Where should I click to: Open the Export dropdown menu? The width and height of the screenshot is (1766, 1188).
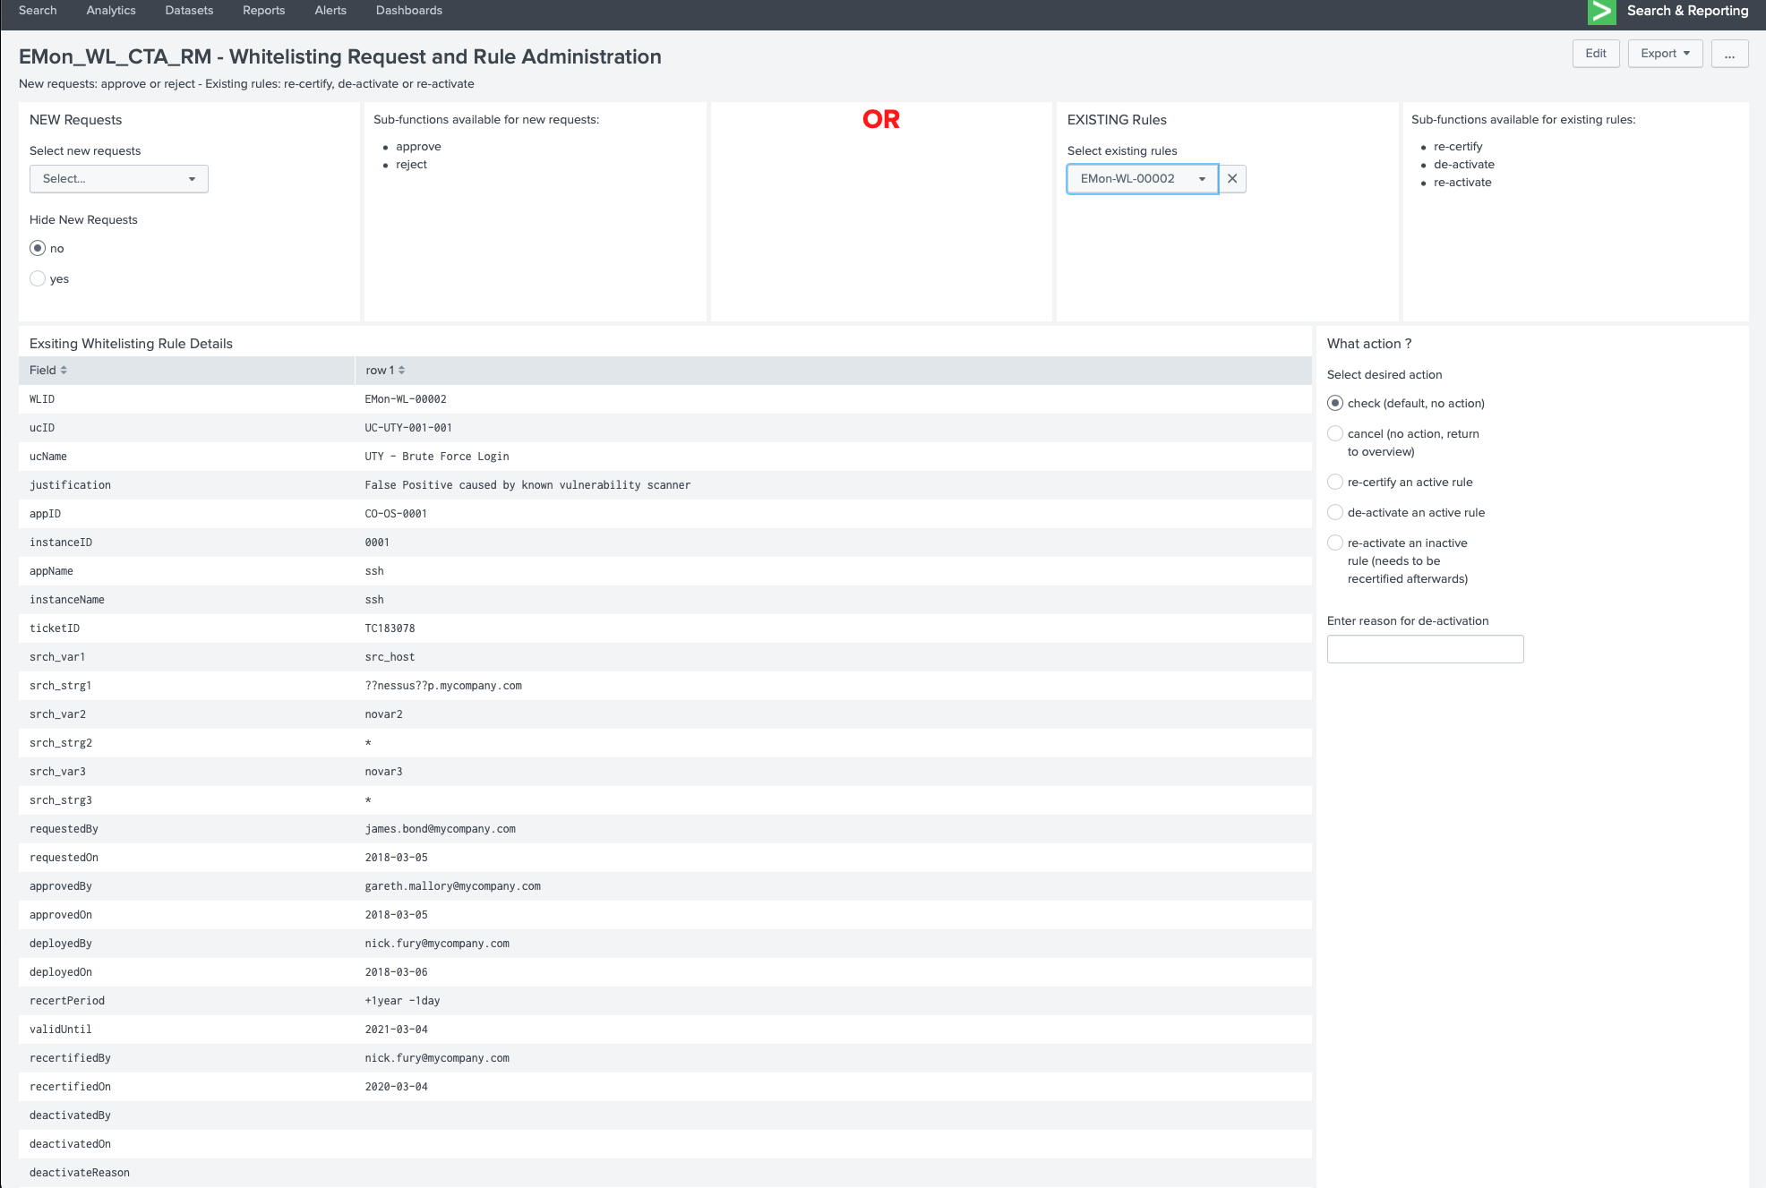click(x=1665, y=54)
